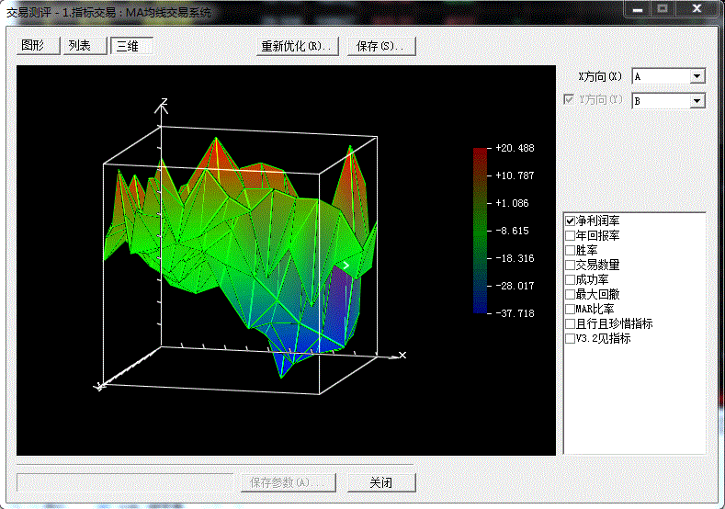Image resolution: width=725 pixels, height=509 pixels.
Task: Click the 重新优化(R) button
Action: [x=297, y=46]
